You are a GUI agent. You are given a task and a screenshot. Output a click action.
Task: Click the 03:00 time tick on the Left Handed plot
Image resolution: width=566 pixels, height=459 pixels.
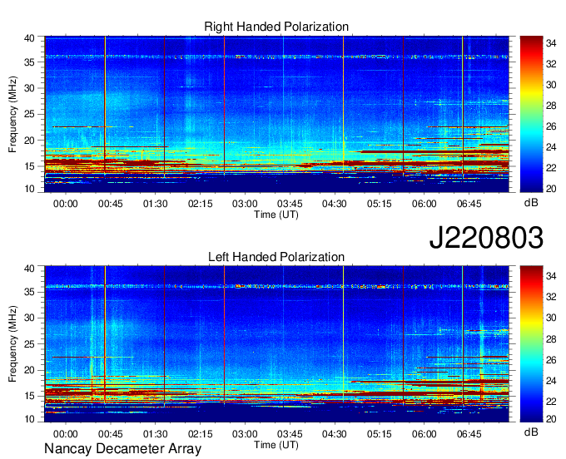click(x=245, y=434)
